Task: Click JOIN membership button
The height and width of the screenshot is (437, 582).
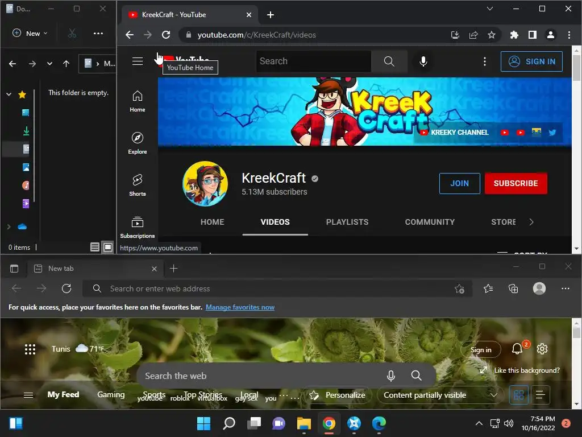Action: tap(459, 183)
